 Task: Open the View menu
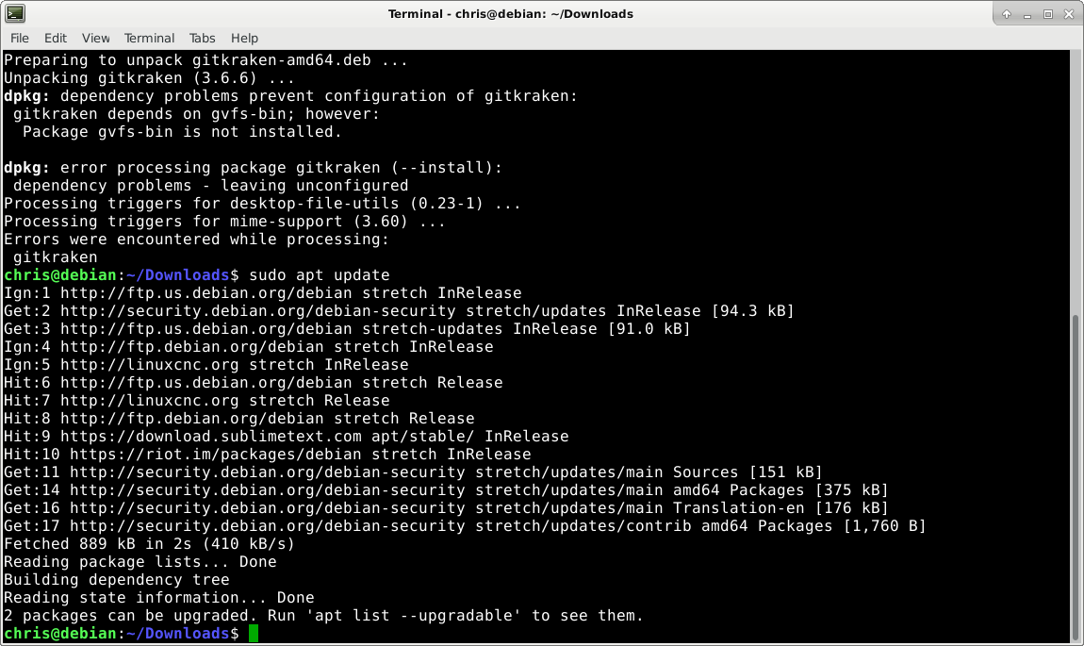coord(95,38)
